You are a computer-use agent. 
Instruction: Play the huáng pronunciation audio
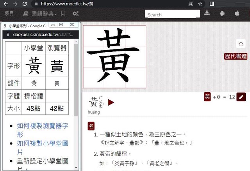tap(111, 102)
